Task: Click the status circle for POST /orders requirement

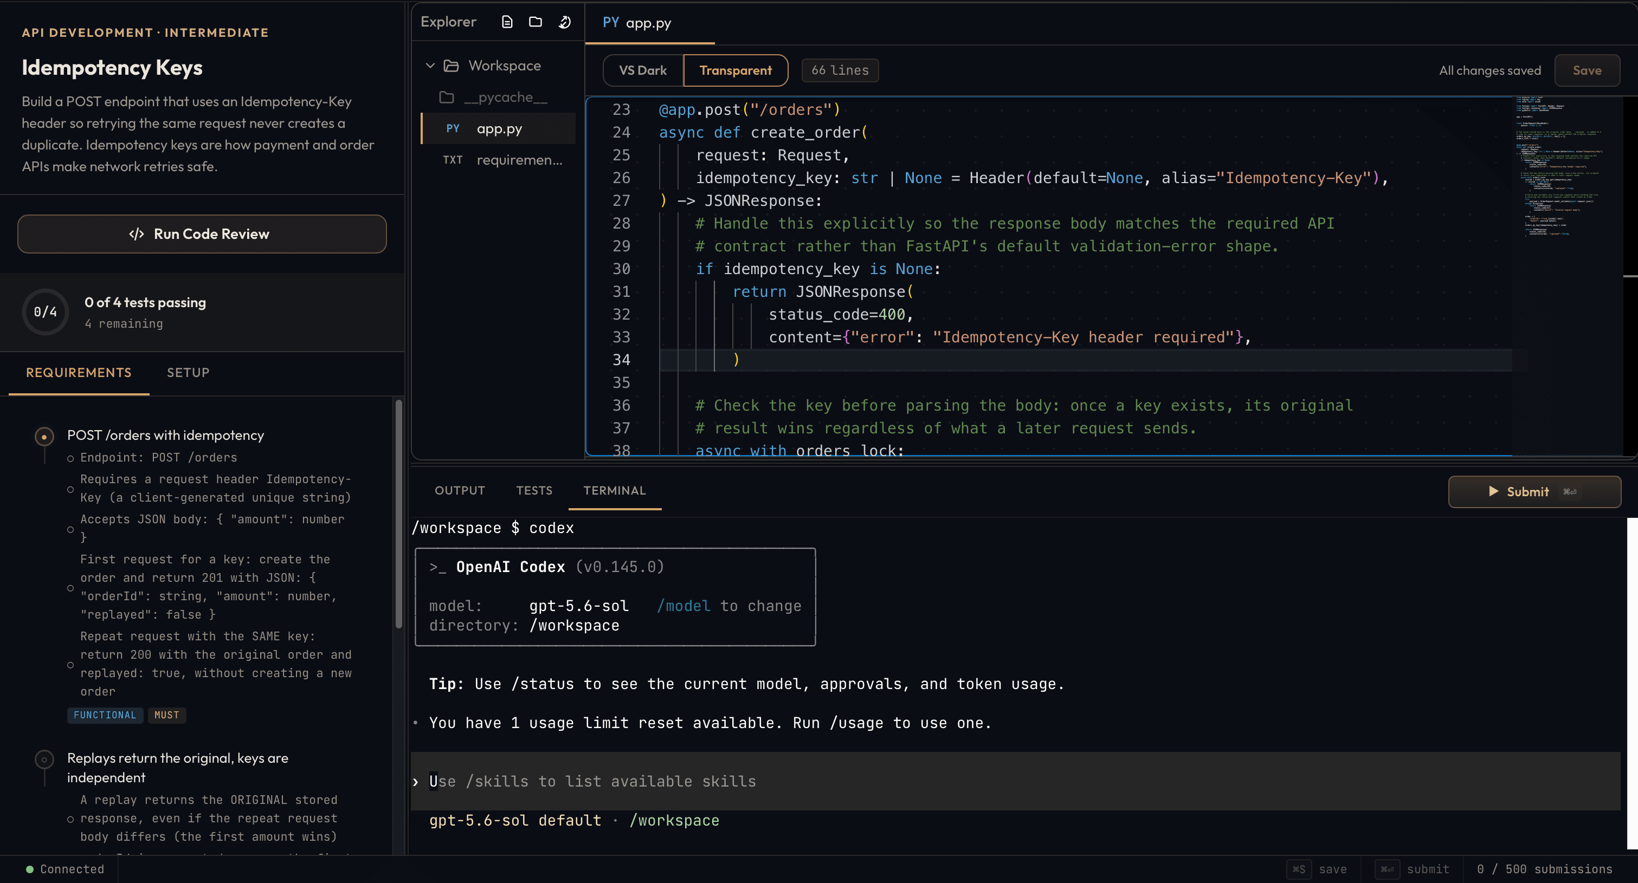Action: pyautogui.click(x=44, y=437)
